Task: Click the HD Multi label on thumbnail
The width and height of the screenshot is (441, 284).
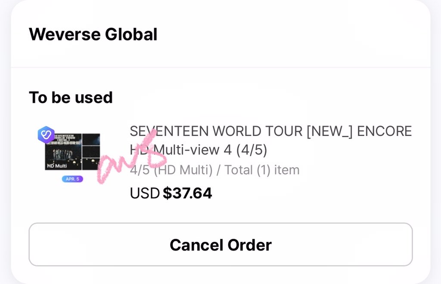Action: (57, 166)
